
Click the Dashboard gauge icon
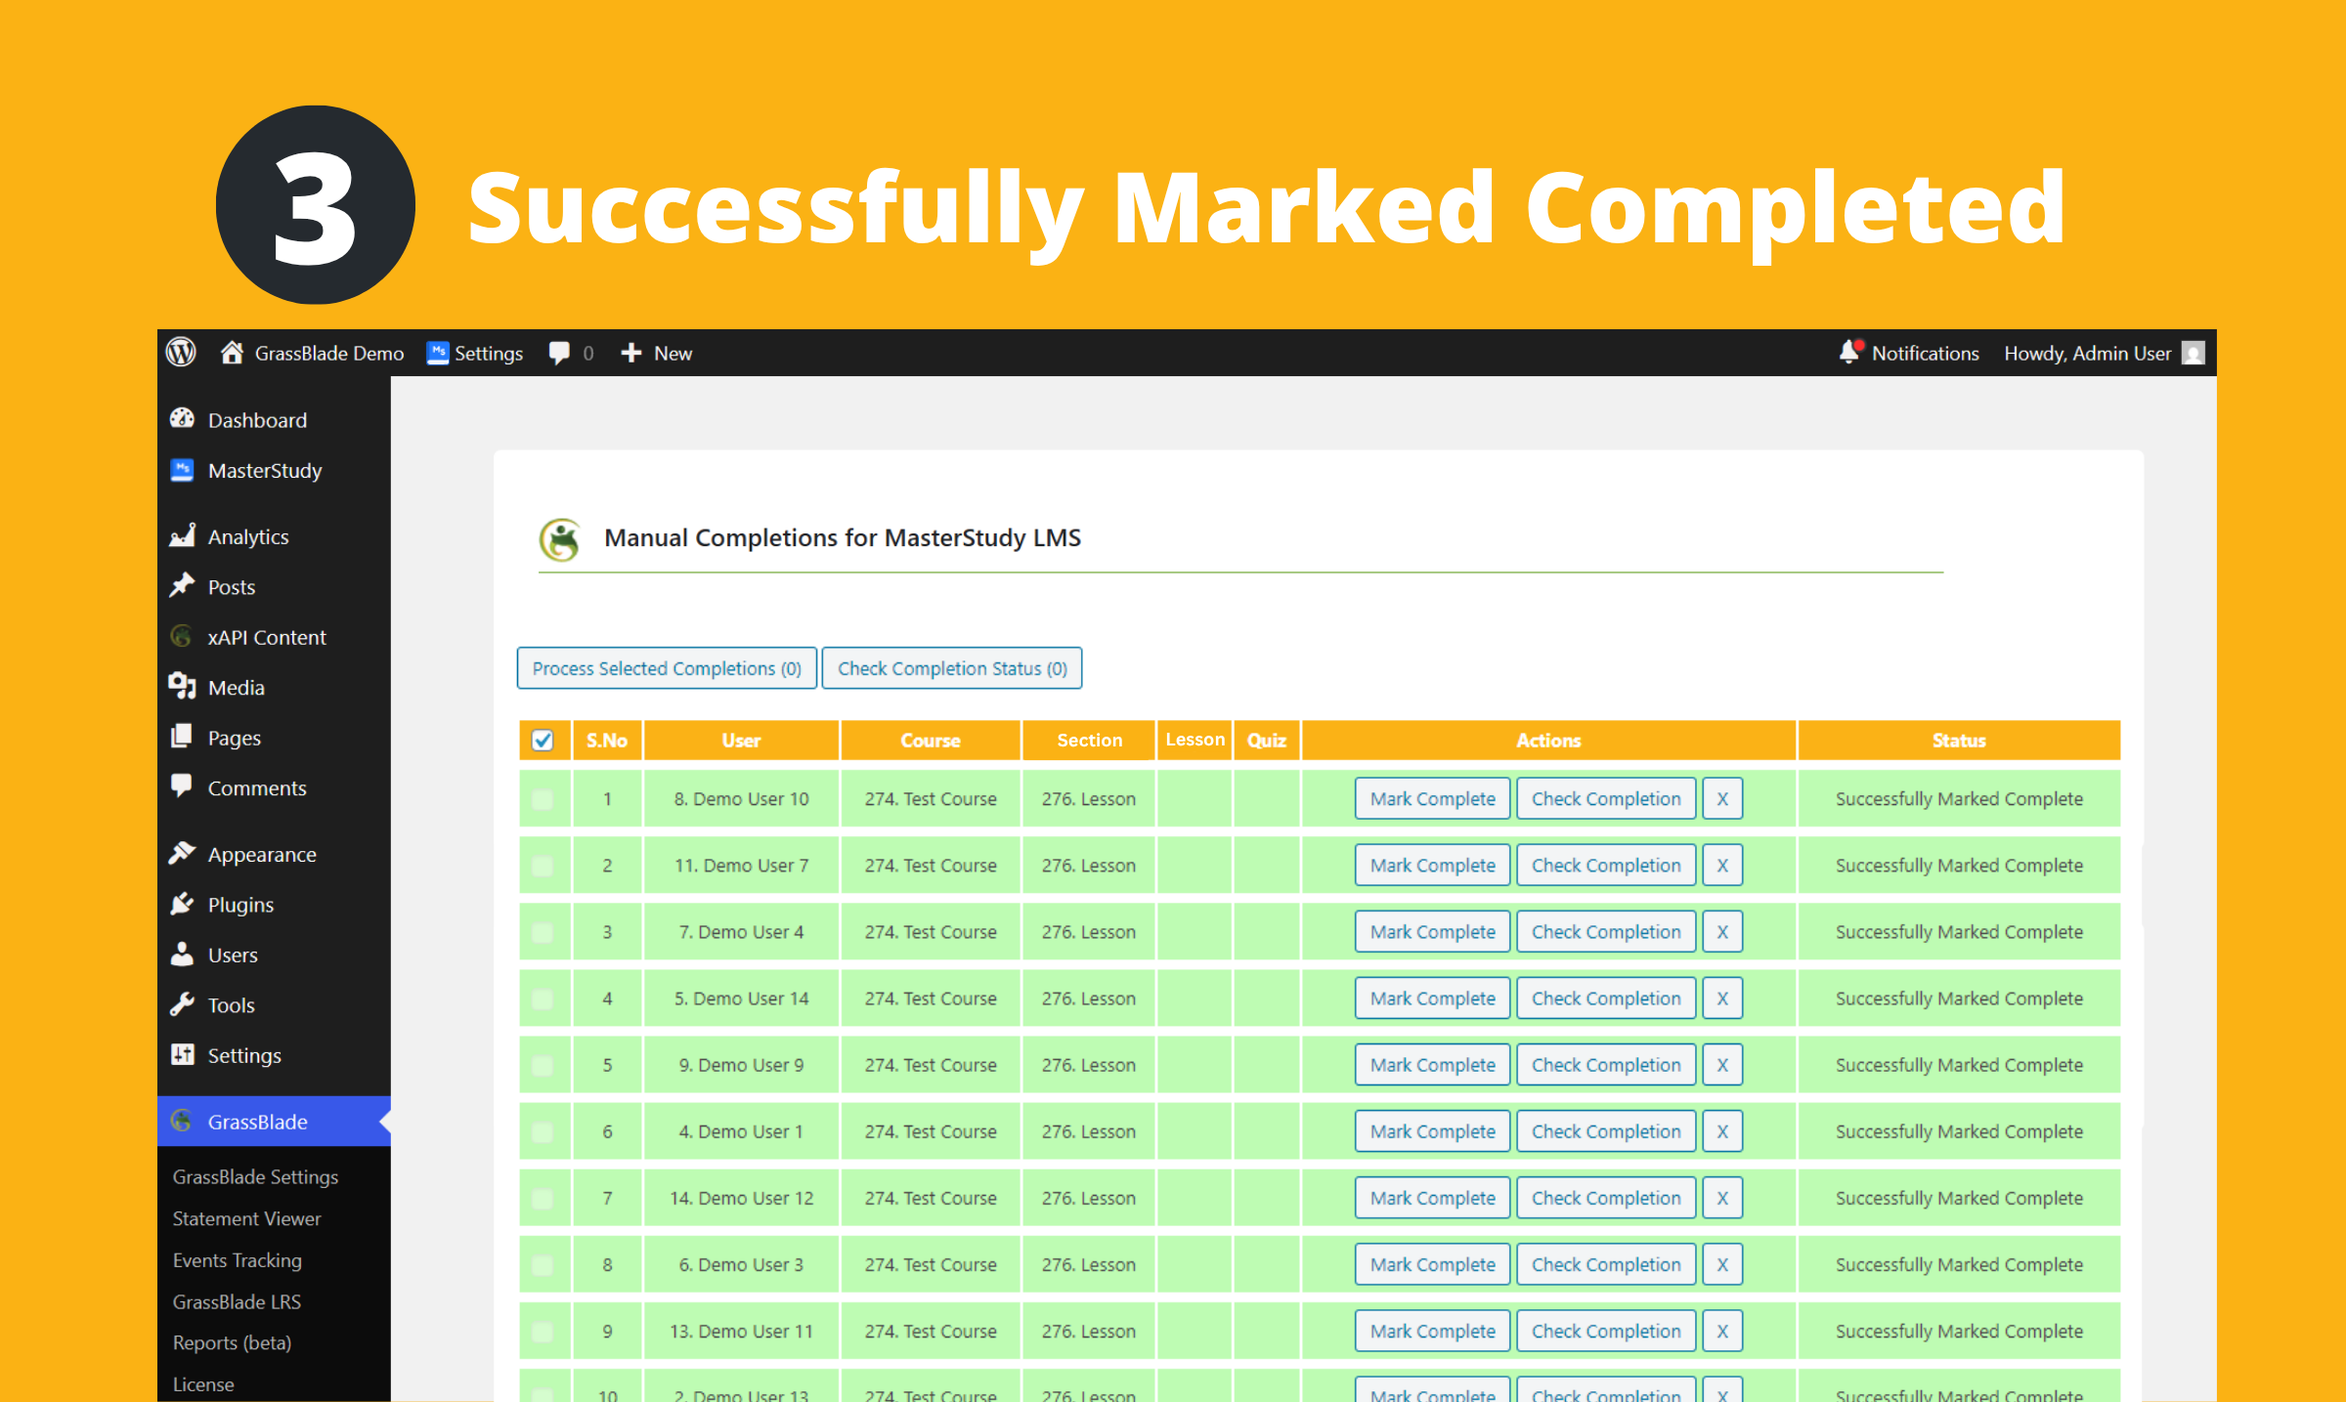pyautogui.click(x=182, y=419)
